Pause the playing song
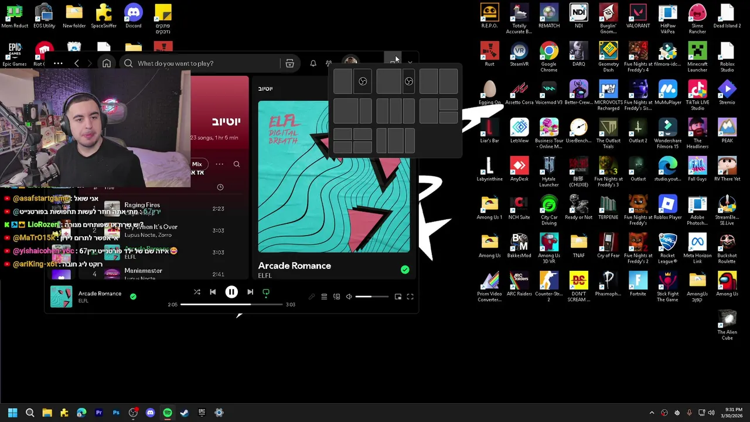750x422 pixels. coord(231,292)
